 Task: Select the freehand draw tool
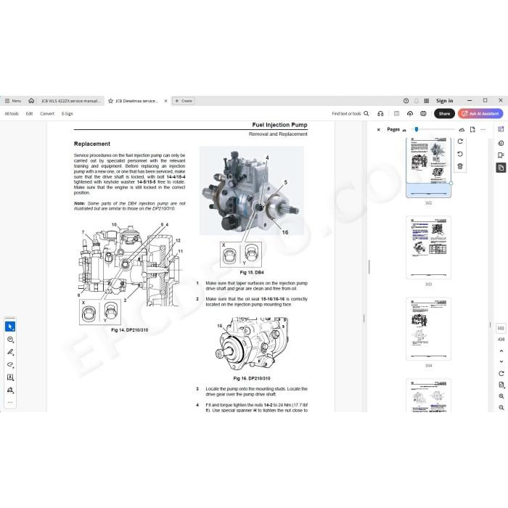pyautogui.click(x=10, y=364)
